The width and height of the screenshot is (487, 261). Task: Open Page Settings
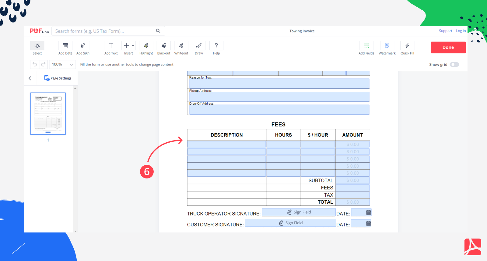(x=58, y=78)
